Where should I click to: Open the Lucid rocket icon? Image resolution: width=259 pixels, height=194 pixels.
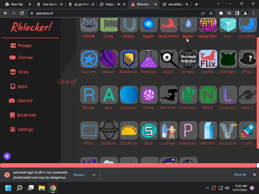248,130
